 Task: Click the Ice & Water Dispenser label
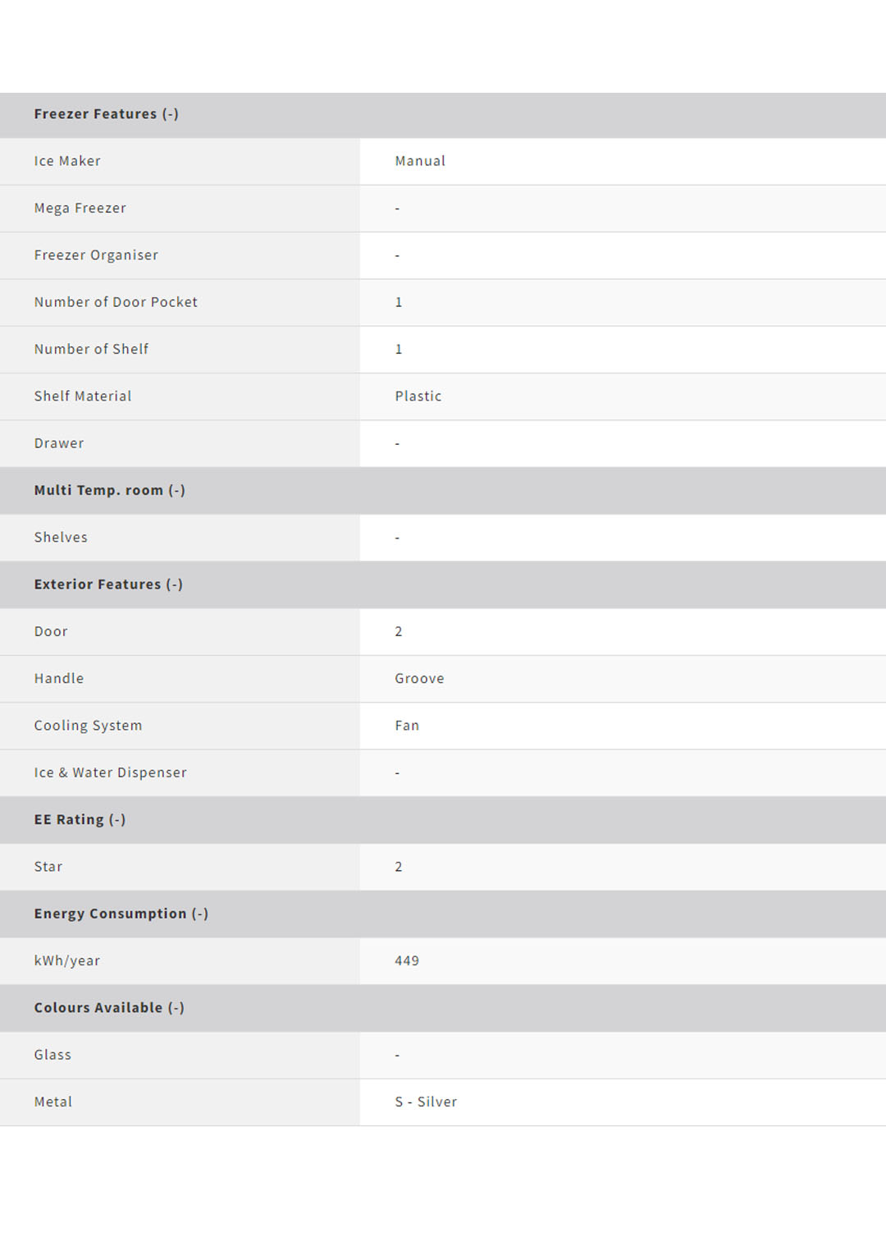coord(110,772)
